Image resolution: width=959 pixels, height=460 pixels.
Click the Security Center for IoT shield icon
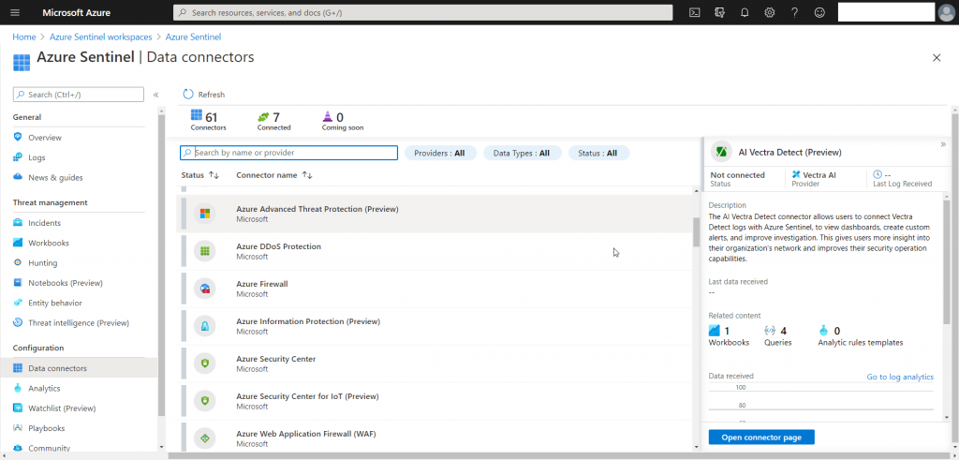(x=205, y=401)
